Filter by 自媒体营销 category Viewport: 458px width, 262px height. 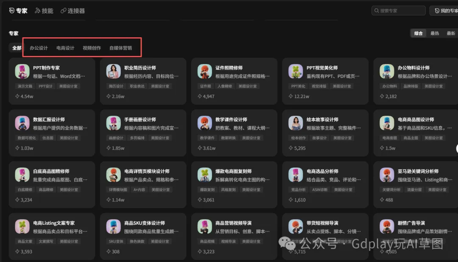(120, 48)
